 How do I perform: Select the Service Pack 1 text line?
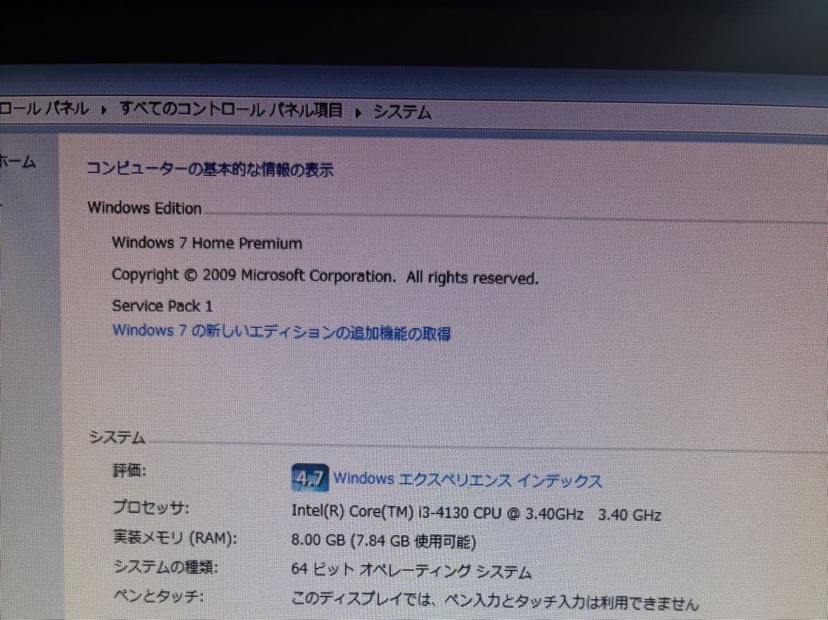pyautogui.click(x=162, y=305)
